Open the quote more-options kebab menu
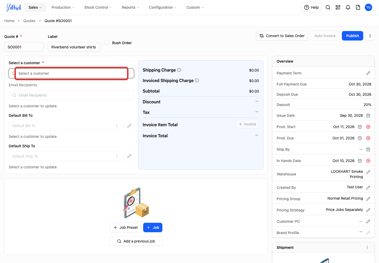The width and height of the screenshot is (379, 263). (370, 36)
